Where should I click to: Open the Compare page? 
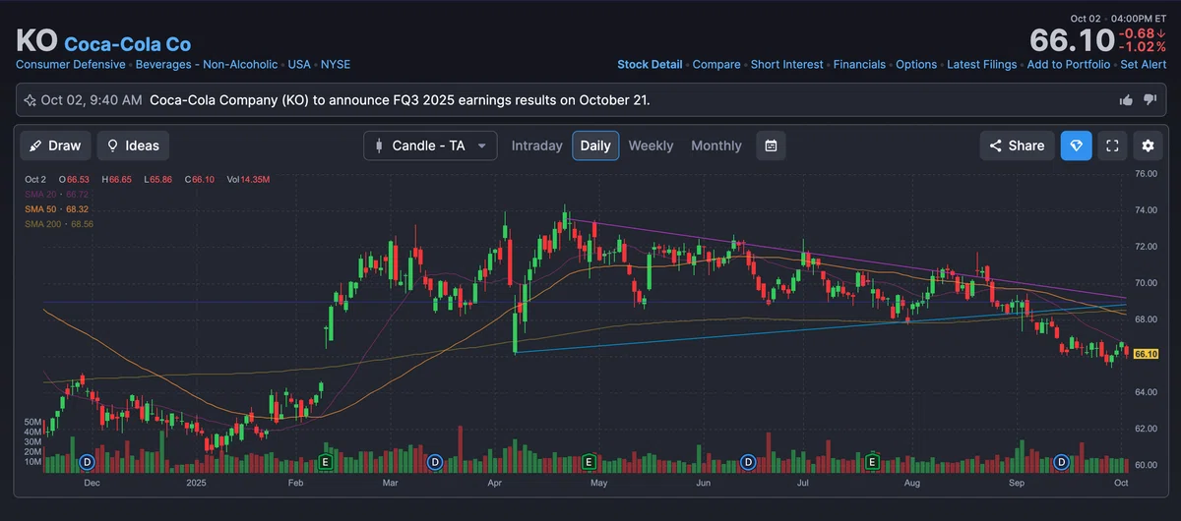click(716, 64)
